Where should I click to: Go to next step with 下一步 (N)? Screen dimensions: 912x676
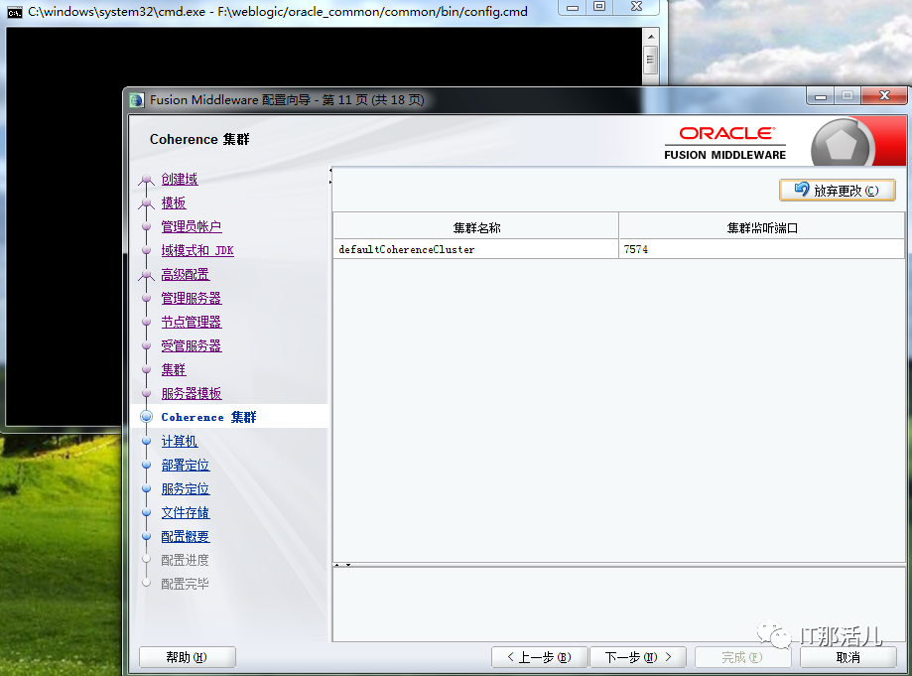coord(638,657)
